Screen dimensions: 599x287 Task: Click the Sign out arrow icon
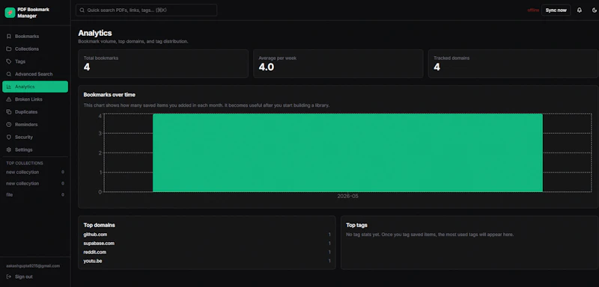click(9, 277)
